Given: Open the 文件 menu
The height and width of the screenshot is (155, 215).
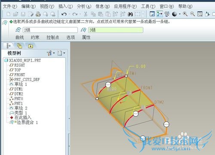Looking at the screenshot, I should pos(10,6).
